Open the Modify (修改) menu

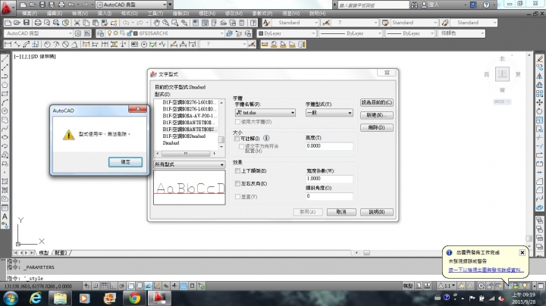(234, 14)
